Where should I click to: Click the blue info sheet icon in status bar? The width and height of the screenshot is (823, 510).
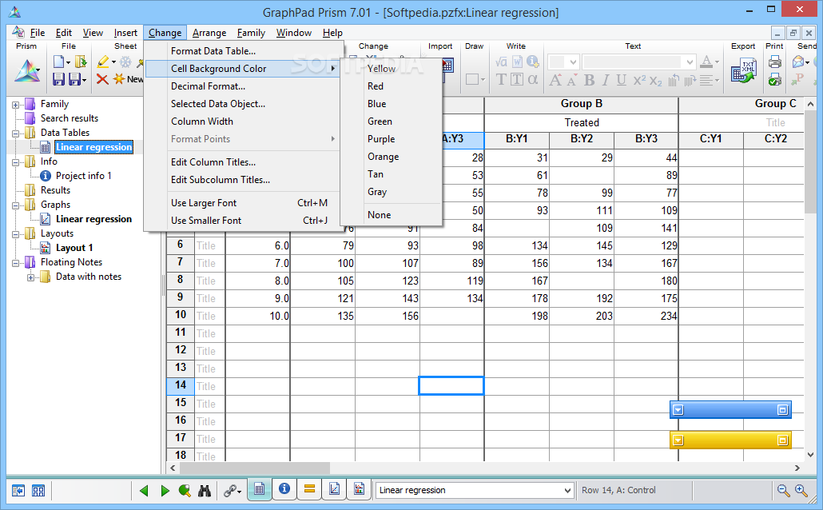pyautogui.click(x=284, y=489)
